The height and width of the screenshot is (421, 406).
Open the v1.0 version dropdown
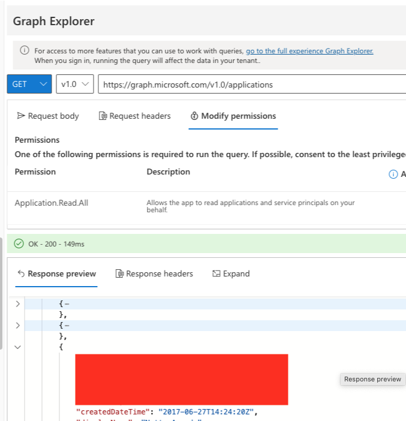coord(75,84)
